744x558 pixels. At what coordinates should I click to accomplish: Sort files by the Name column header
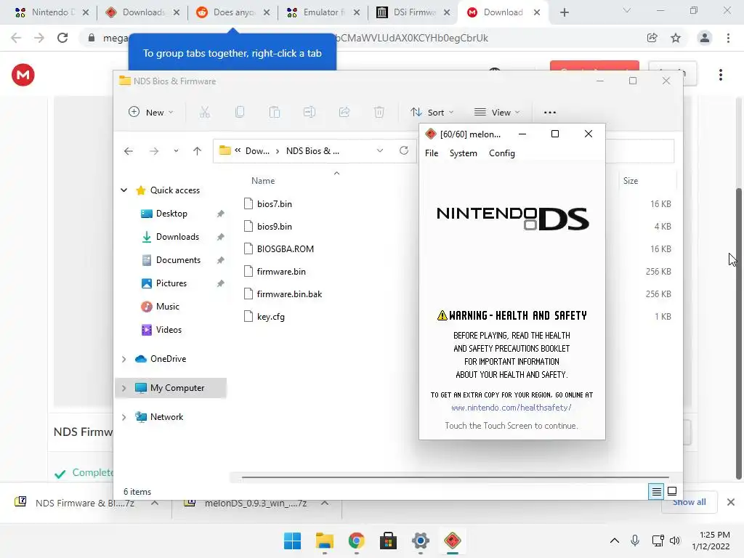(263, 181)
